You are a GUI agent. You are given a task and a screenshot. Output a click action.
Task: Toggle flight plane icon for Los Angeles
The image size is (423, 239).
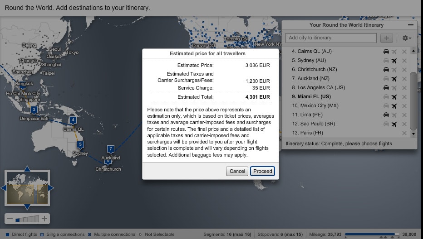[394, 88]
